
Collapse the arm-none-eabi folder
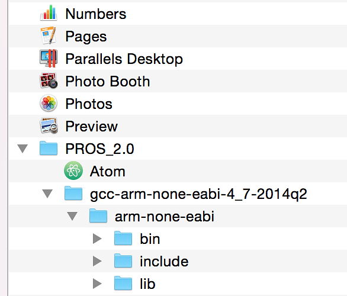[x=72, y=216]
